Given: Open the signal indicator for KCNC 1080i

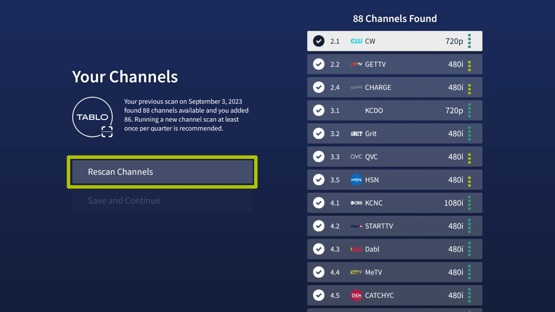Looking at the screenshot, I should (469, 203).
